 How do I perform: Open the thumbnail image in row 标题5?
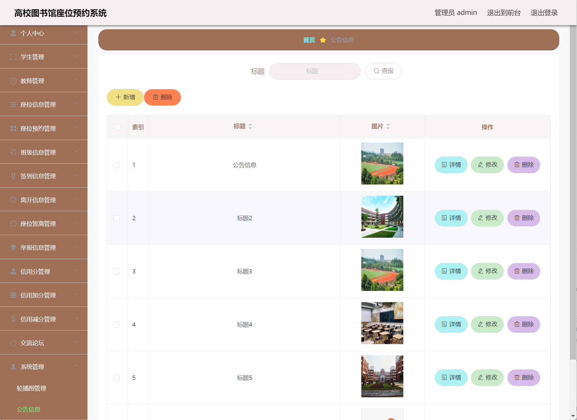382,376
